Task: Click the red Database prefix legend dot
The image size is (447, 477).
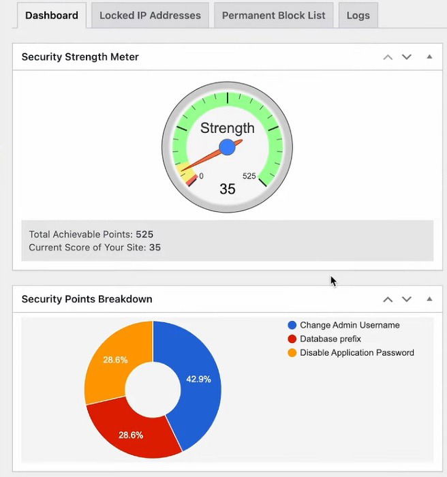Action: coord(292,339)
